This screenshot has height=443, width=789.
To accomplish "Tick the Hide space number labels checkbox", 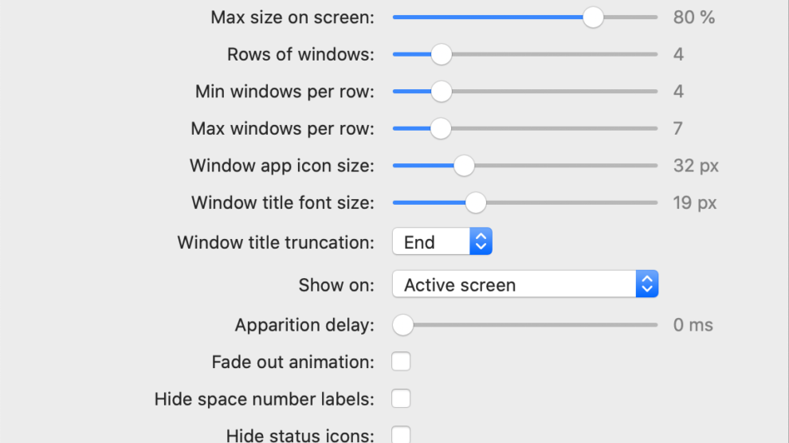I will point(401,398).
